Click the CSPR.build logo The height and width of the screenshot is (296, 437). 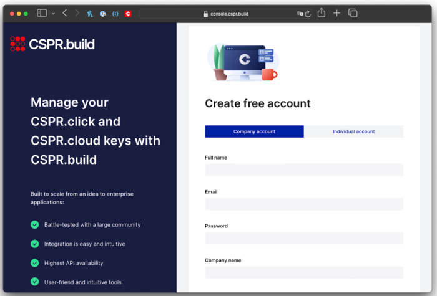52,44
